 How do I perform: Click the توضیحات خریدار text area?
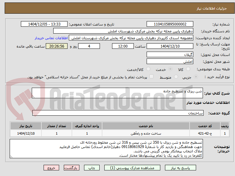tap(106, 149)
